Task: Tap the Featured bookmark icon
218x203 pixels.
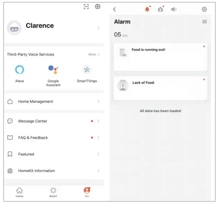Action: pos(10,154)
